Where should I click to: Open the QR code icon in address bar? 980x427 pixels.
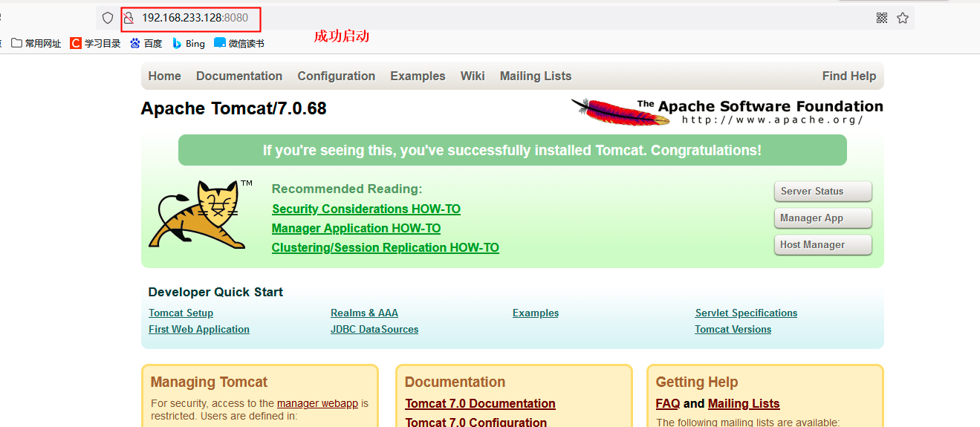click(x=882, y=18)
